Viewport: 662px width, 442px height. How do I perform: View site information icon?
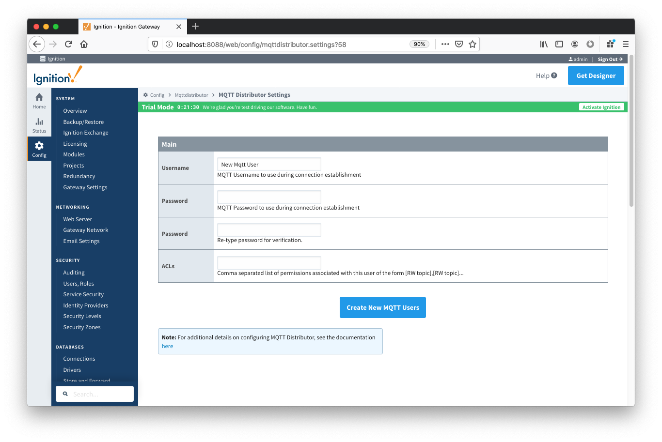[x=169, y=44]
